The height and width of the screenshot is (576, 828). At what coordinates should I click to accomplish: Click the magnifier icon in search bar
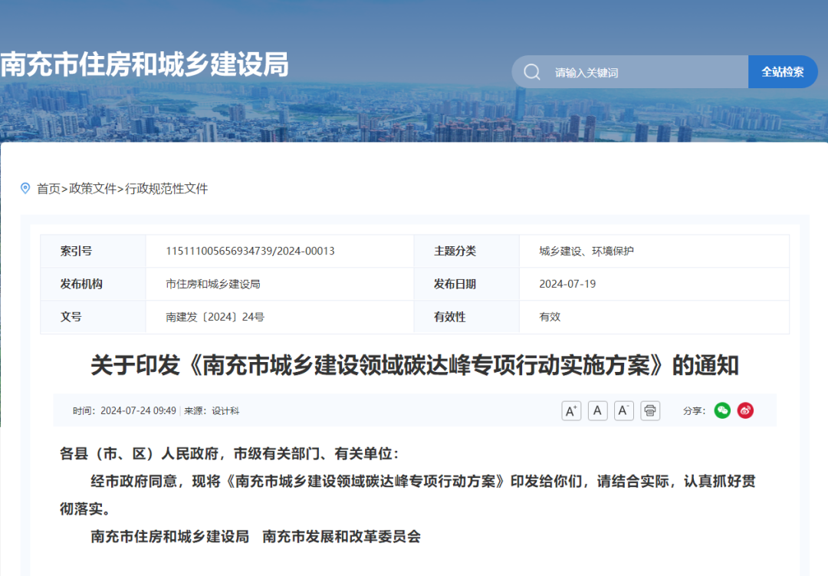(532, 72)
